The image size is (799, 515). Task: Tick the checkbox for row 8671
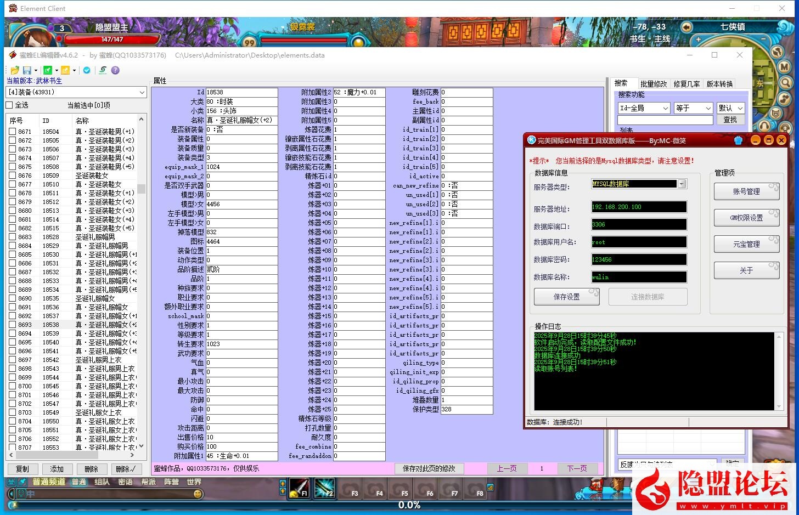12,132
